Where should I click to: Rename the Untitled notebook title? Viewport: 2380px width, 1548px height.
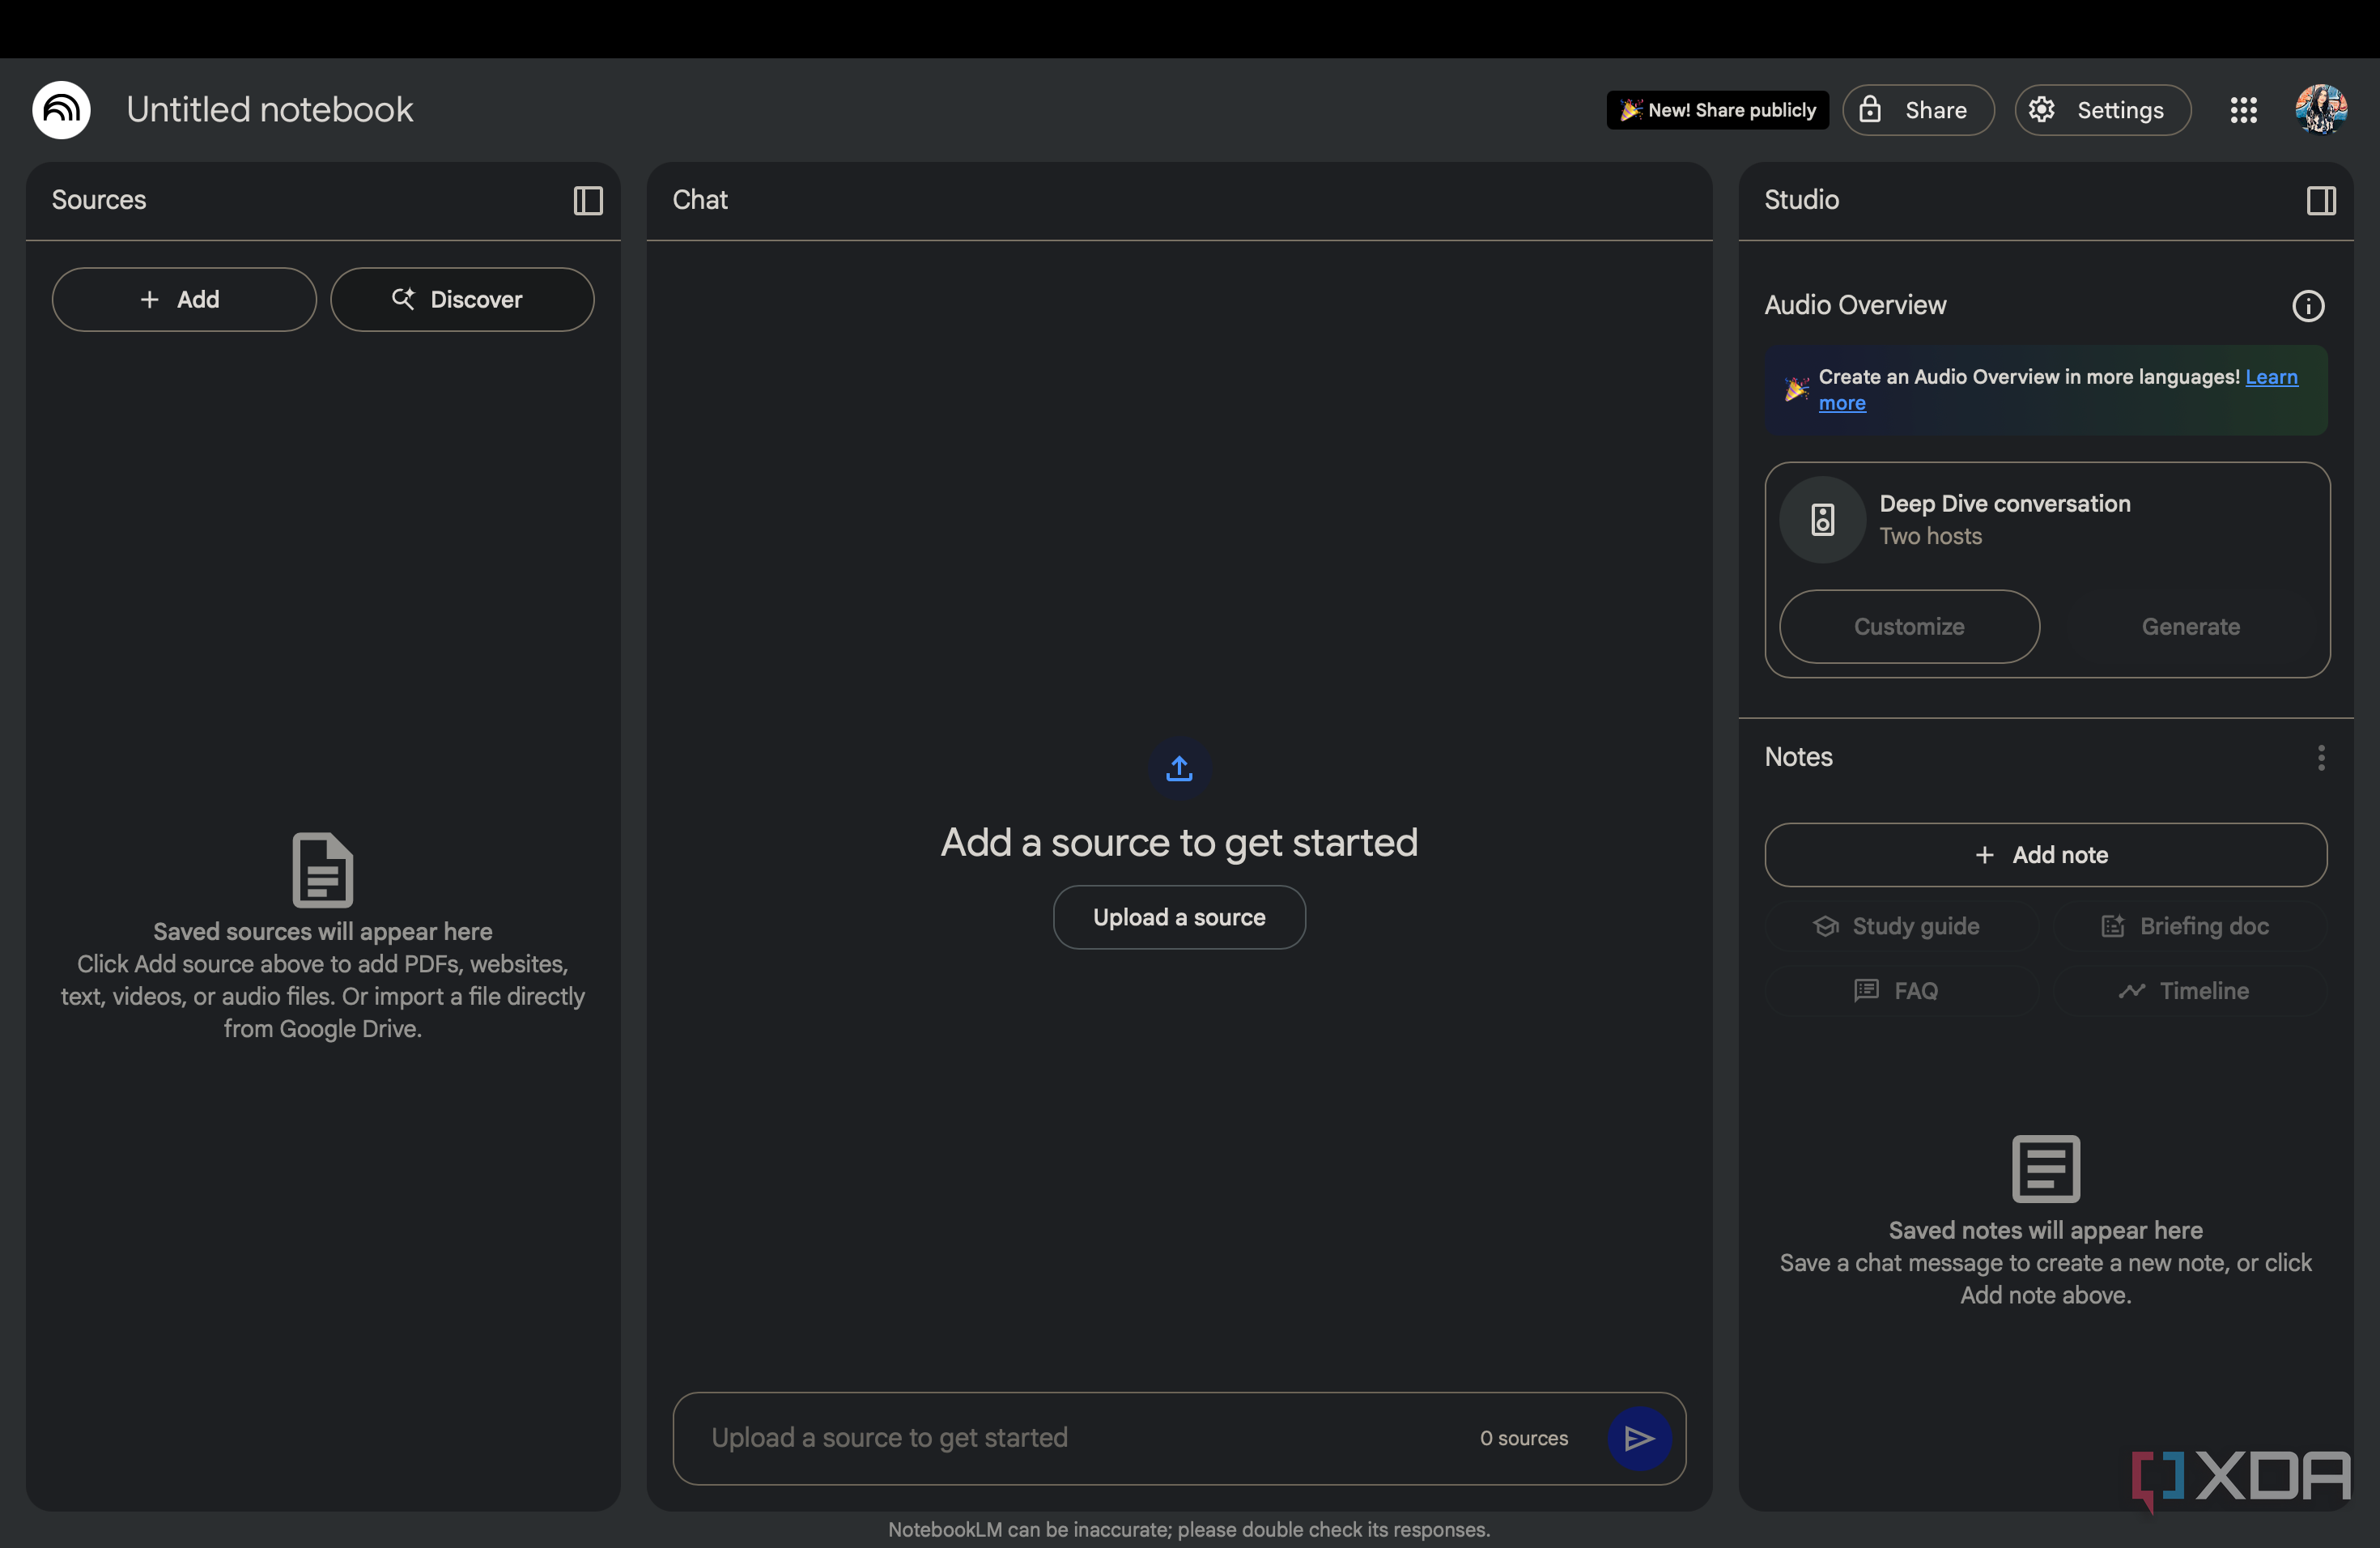269,110
